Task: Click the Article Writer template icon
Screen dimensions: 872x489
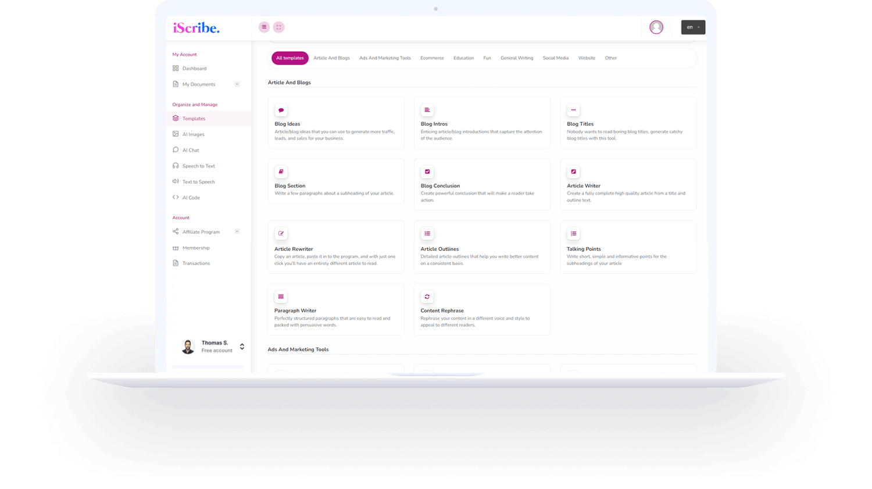Action: 573,172
